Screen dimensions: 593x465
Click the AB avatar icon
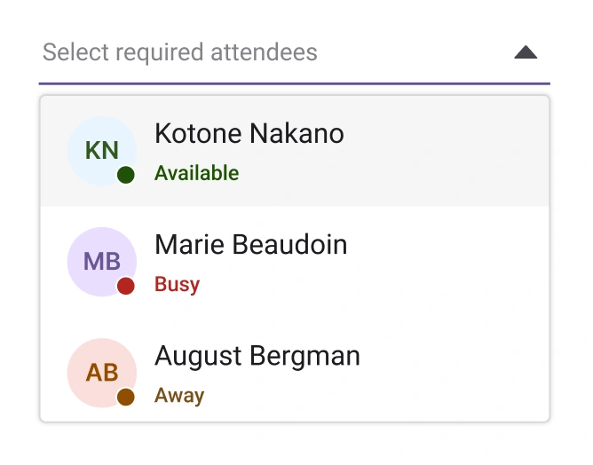(x=101, y=373)
